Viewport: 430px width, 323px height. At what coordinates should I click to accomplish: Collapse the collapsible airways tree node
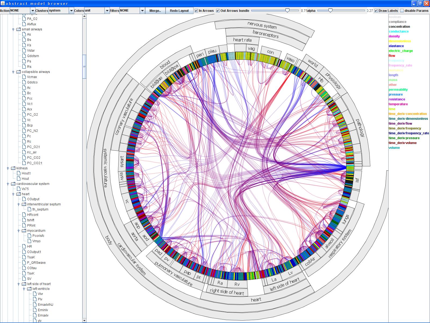pos(13,72)
